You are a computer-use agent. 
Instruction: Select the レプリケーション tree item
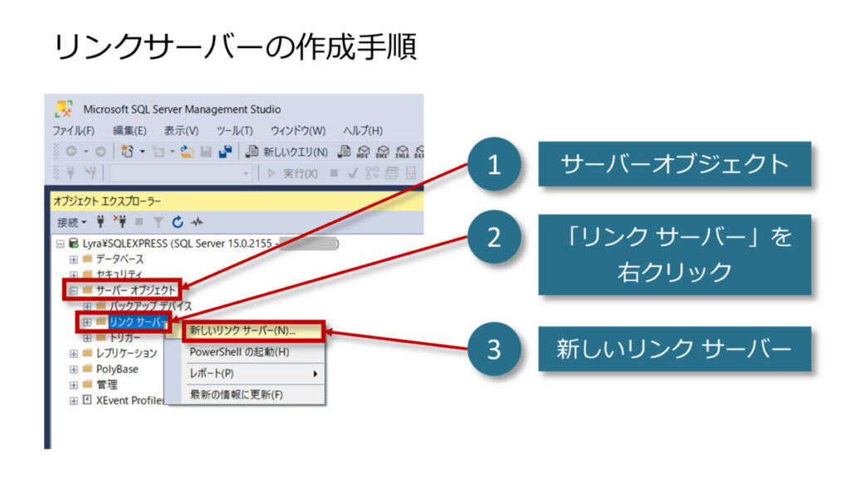126,354
